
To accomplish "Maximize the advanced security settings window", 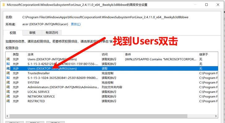I will pyautogui.click(x=206, y=5).
